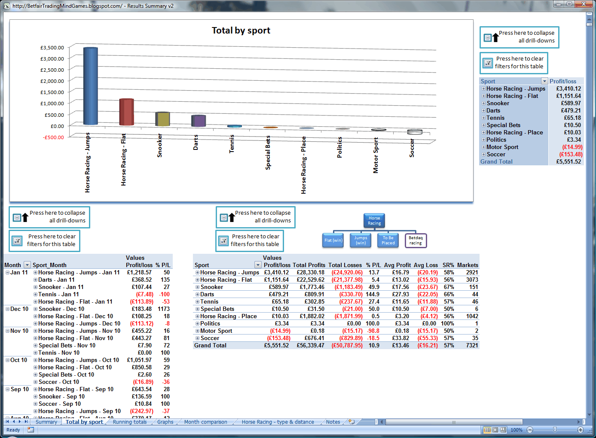Image resolution: width=596 pixels, height=438 pixels.
Task: Click the zoom slider handle in the status bar
Action: click(555, 430)
